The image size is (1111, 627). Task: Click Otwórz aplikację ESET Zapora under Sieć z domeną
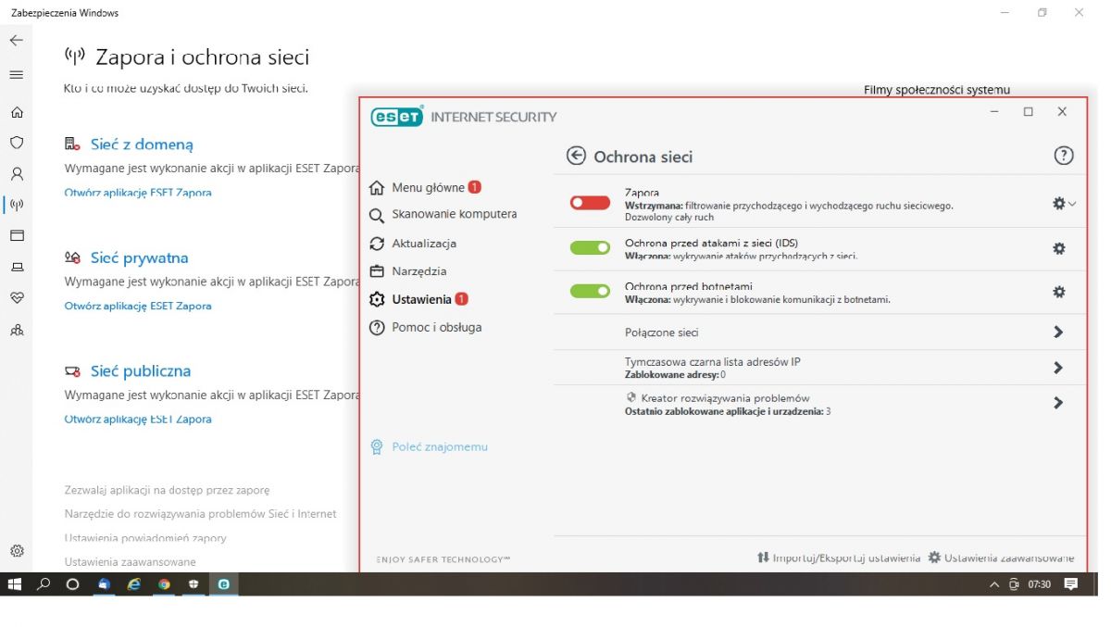click(138, 193)
